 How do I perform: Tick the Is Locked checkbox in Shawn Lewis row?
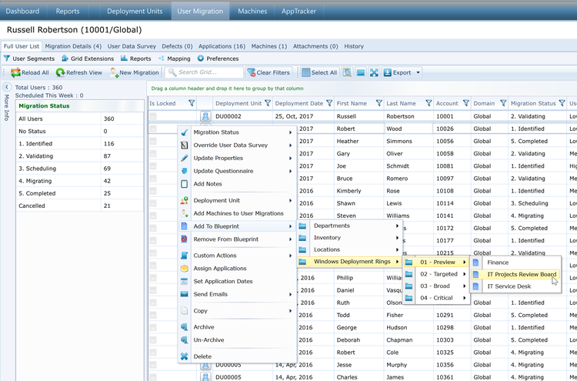(x=153, y=203)
